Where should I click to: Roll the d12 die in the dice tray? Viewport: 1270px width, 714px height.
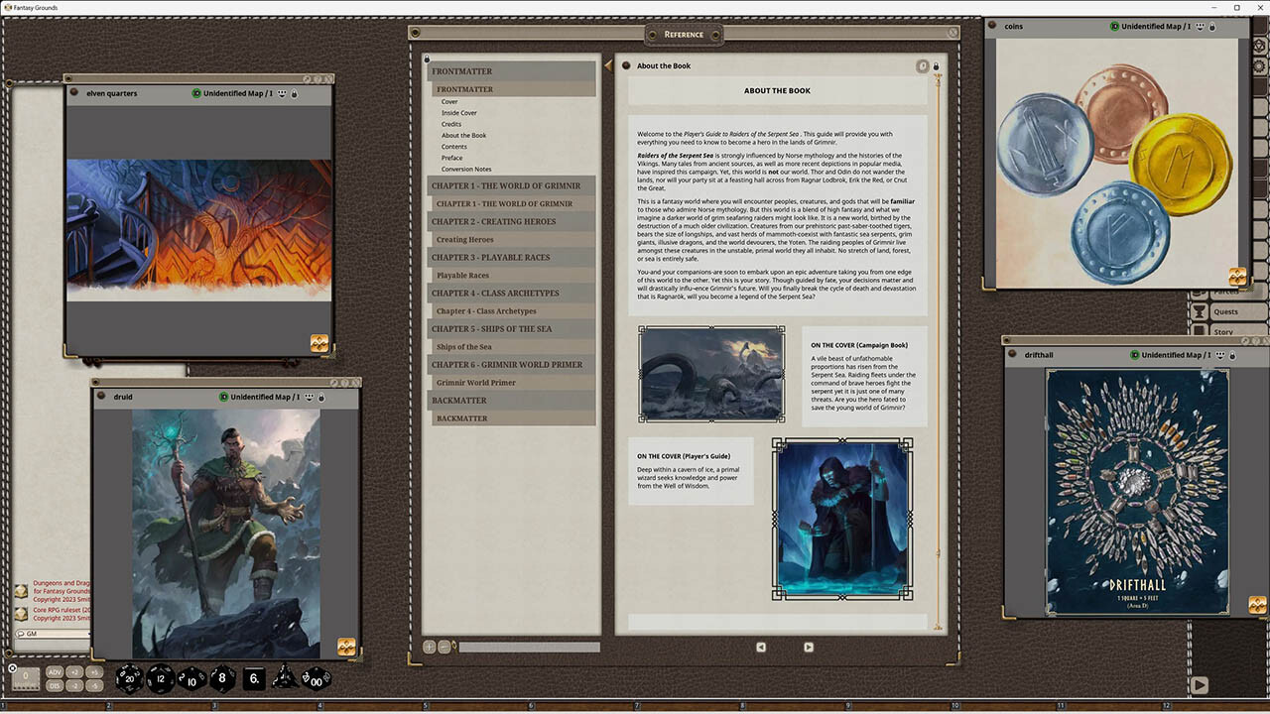point(160,678)
